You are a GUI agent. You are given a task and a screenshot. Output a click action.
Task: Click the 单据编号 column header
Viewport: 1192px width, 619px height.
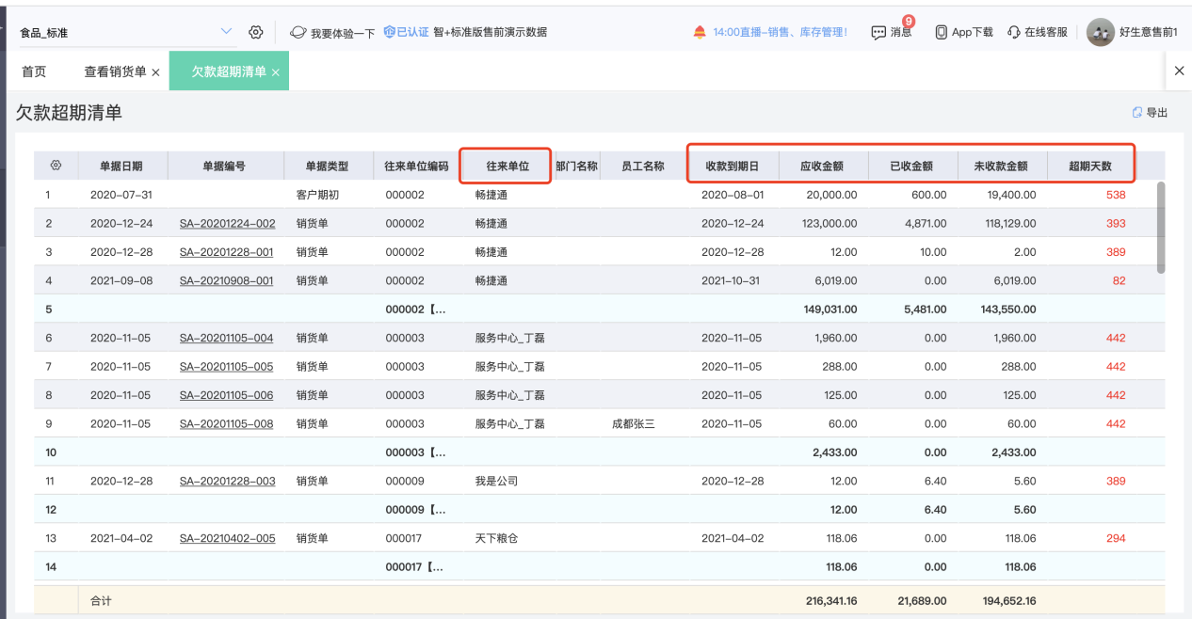tap(224, 166)
